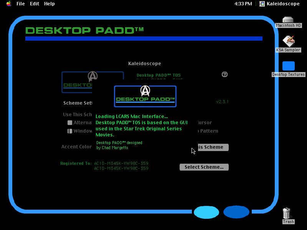307x230 pixels.
Task: Open the Help menu
Action: point(50,4)
